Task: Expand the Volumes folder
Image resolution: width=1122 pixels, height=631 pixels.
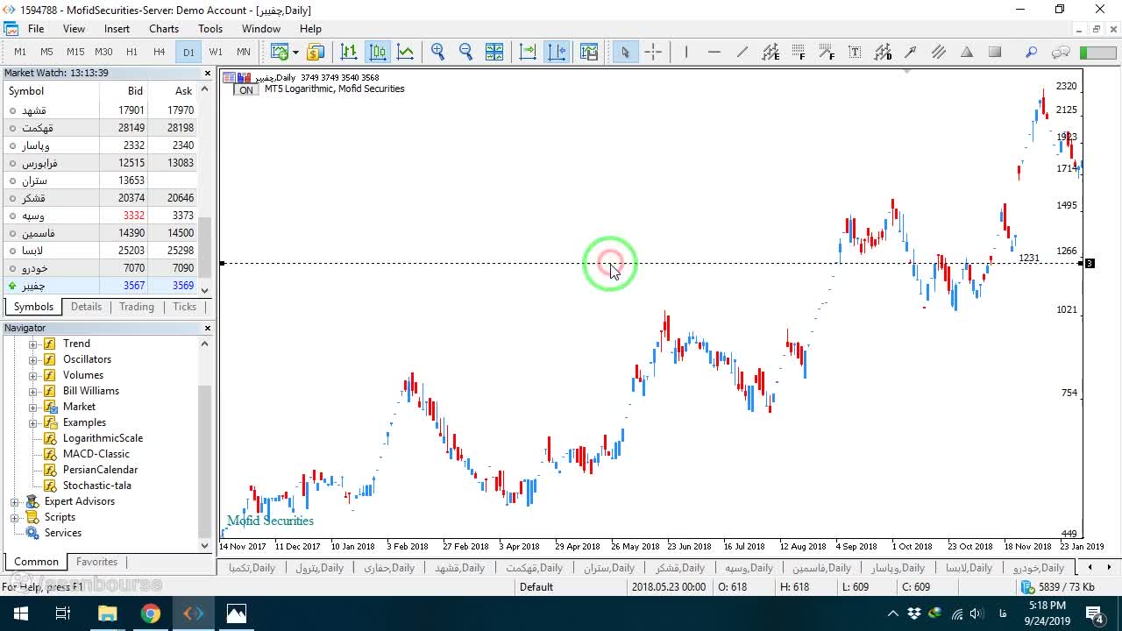Action: [x=33, y=375]
